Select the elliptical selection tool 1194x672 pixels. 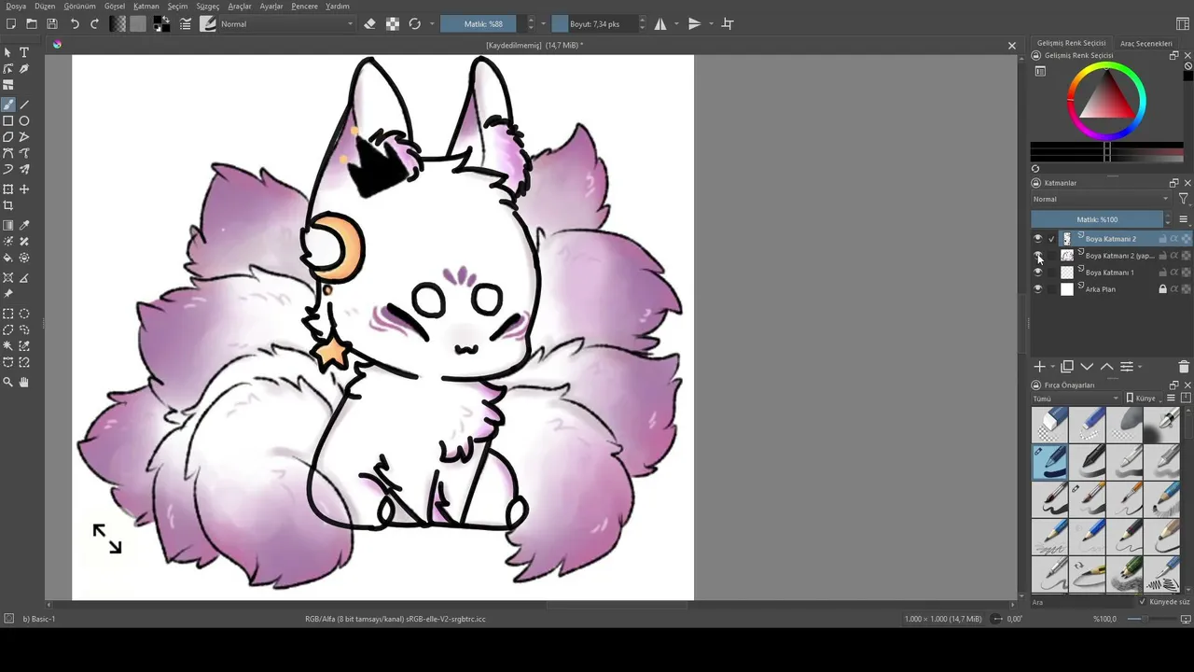click(24, 314)
